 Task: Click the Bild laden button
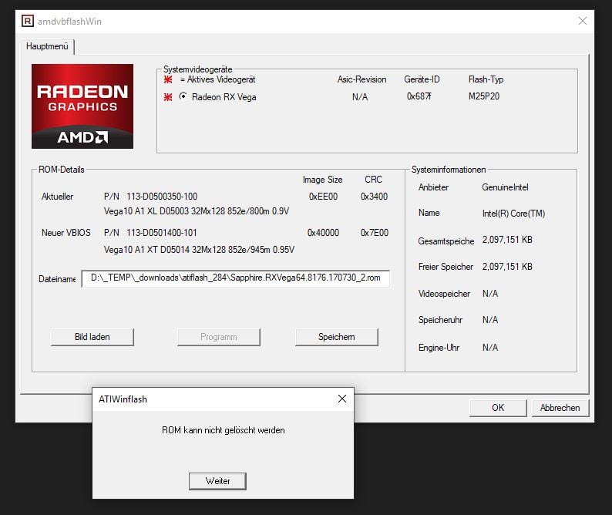92,337
